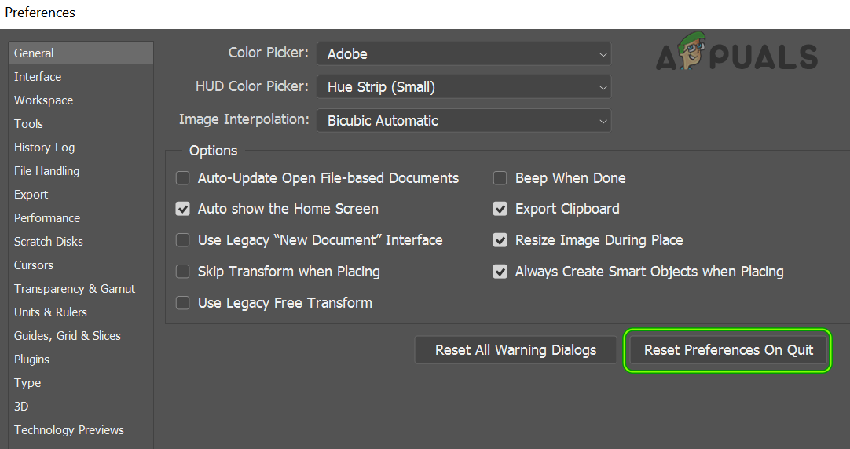
Task: Select the Performance category in sidebar
Action: (47, 218)
